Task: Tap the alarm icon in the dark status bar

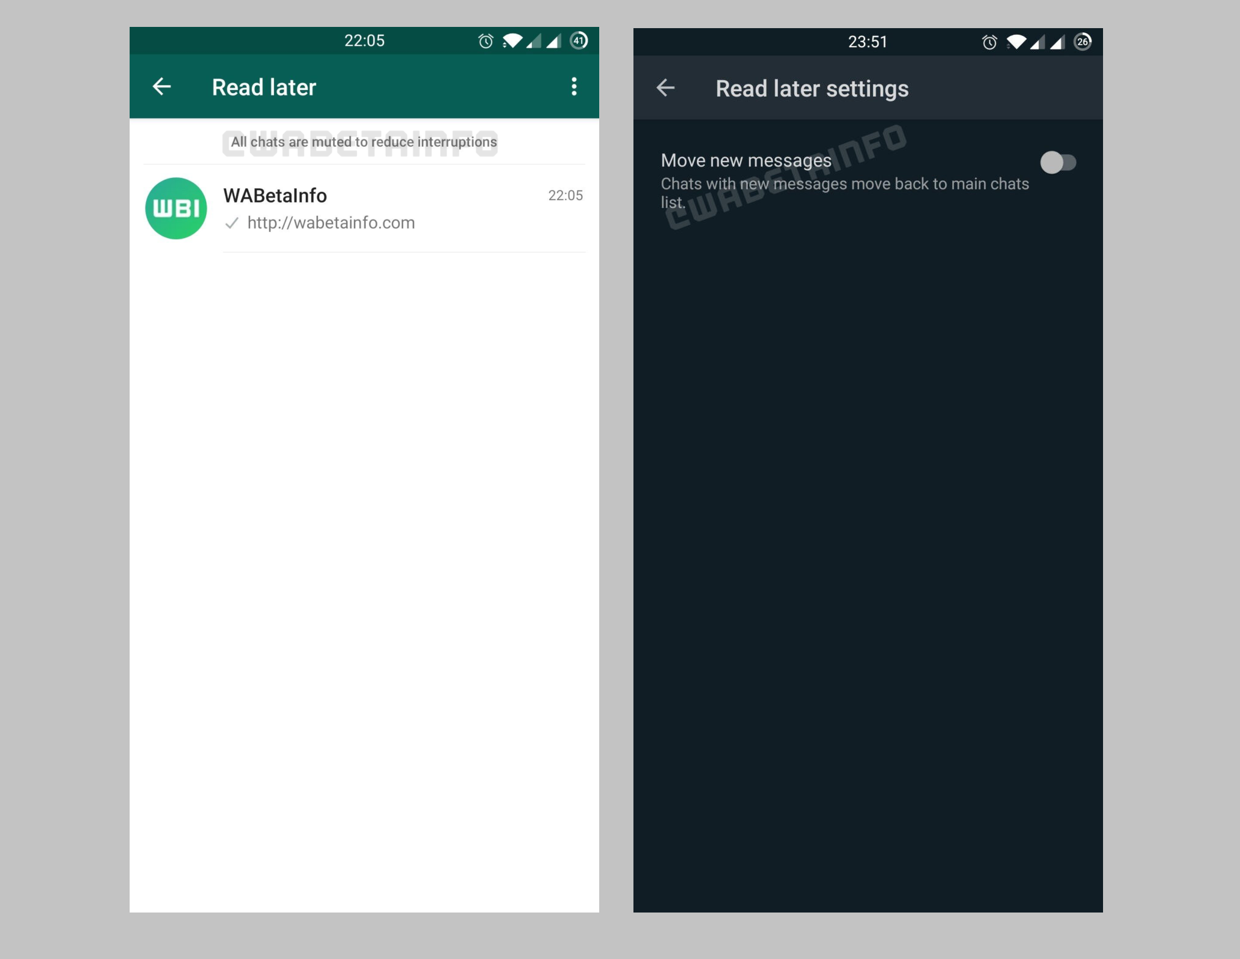Action: pos(989,42)
